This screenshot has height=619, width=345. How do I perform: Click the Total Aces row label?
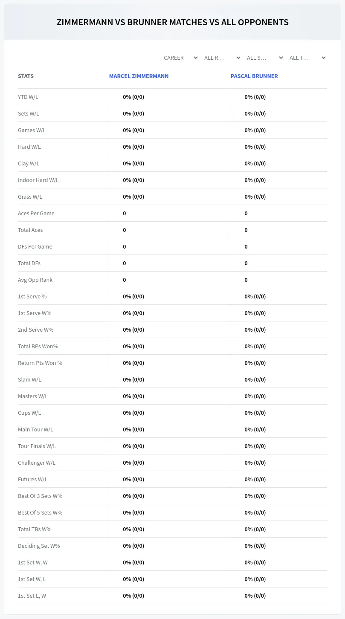(30, 230)
